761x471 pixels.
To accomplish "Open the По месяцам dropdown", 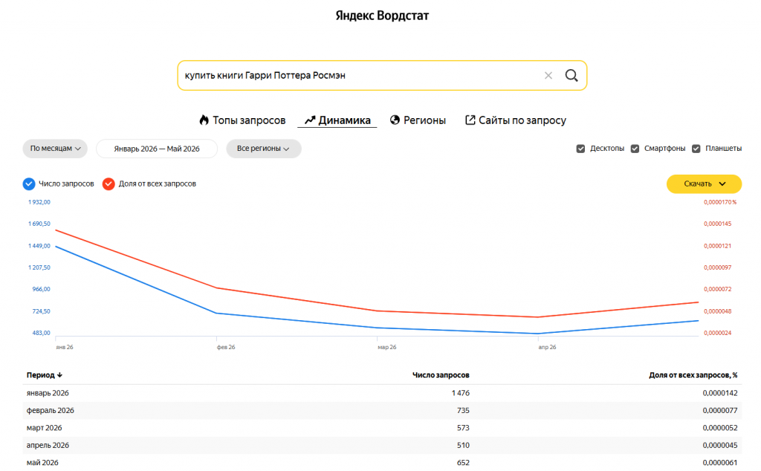I will [x=55, y=149].
